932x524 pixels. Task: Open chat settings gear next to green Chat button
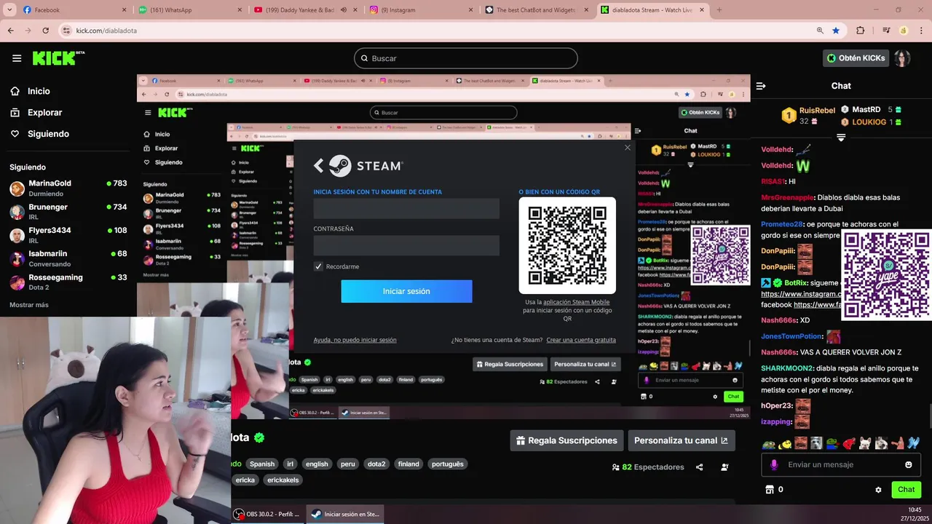pos(878,490)
